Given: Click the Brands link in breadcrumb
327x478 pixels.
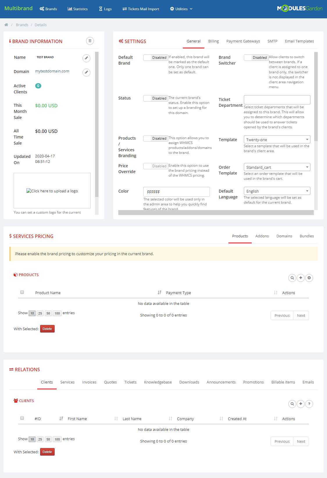Looking at the screenshot, I should click(22, 25).
